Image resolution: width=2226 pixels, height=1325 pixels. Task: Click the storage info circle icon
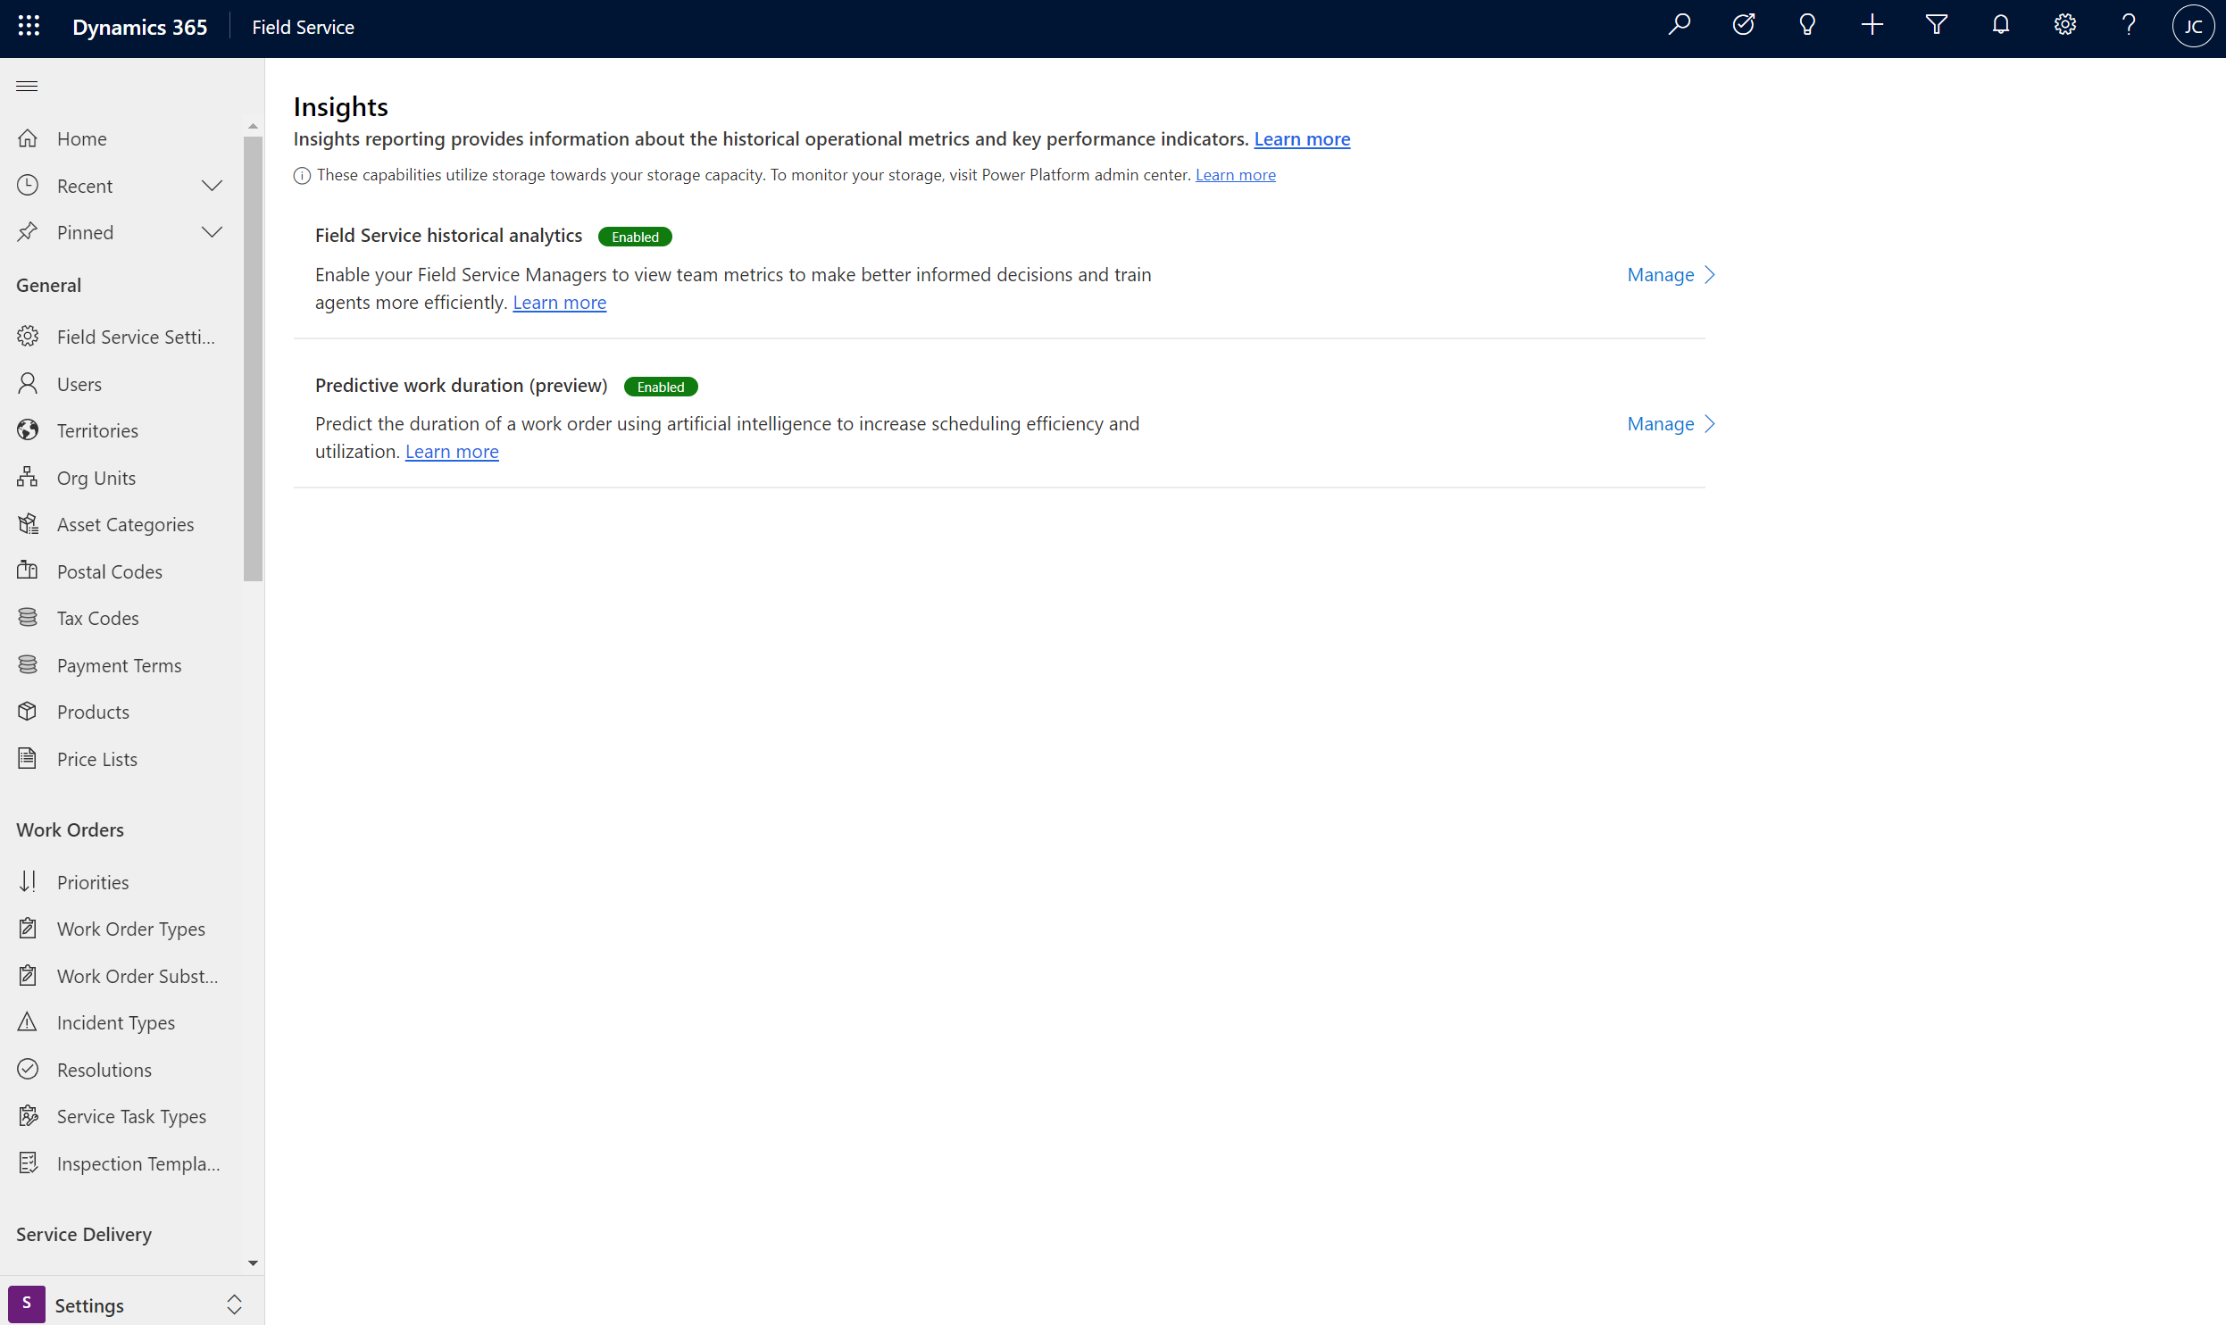(302, 175)
